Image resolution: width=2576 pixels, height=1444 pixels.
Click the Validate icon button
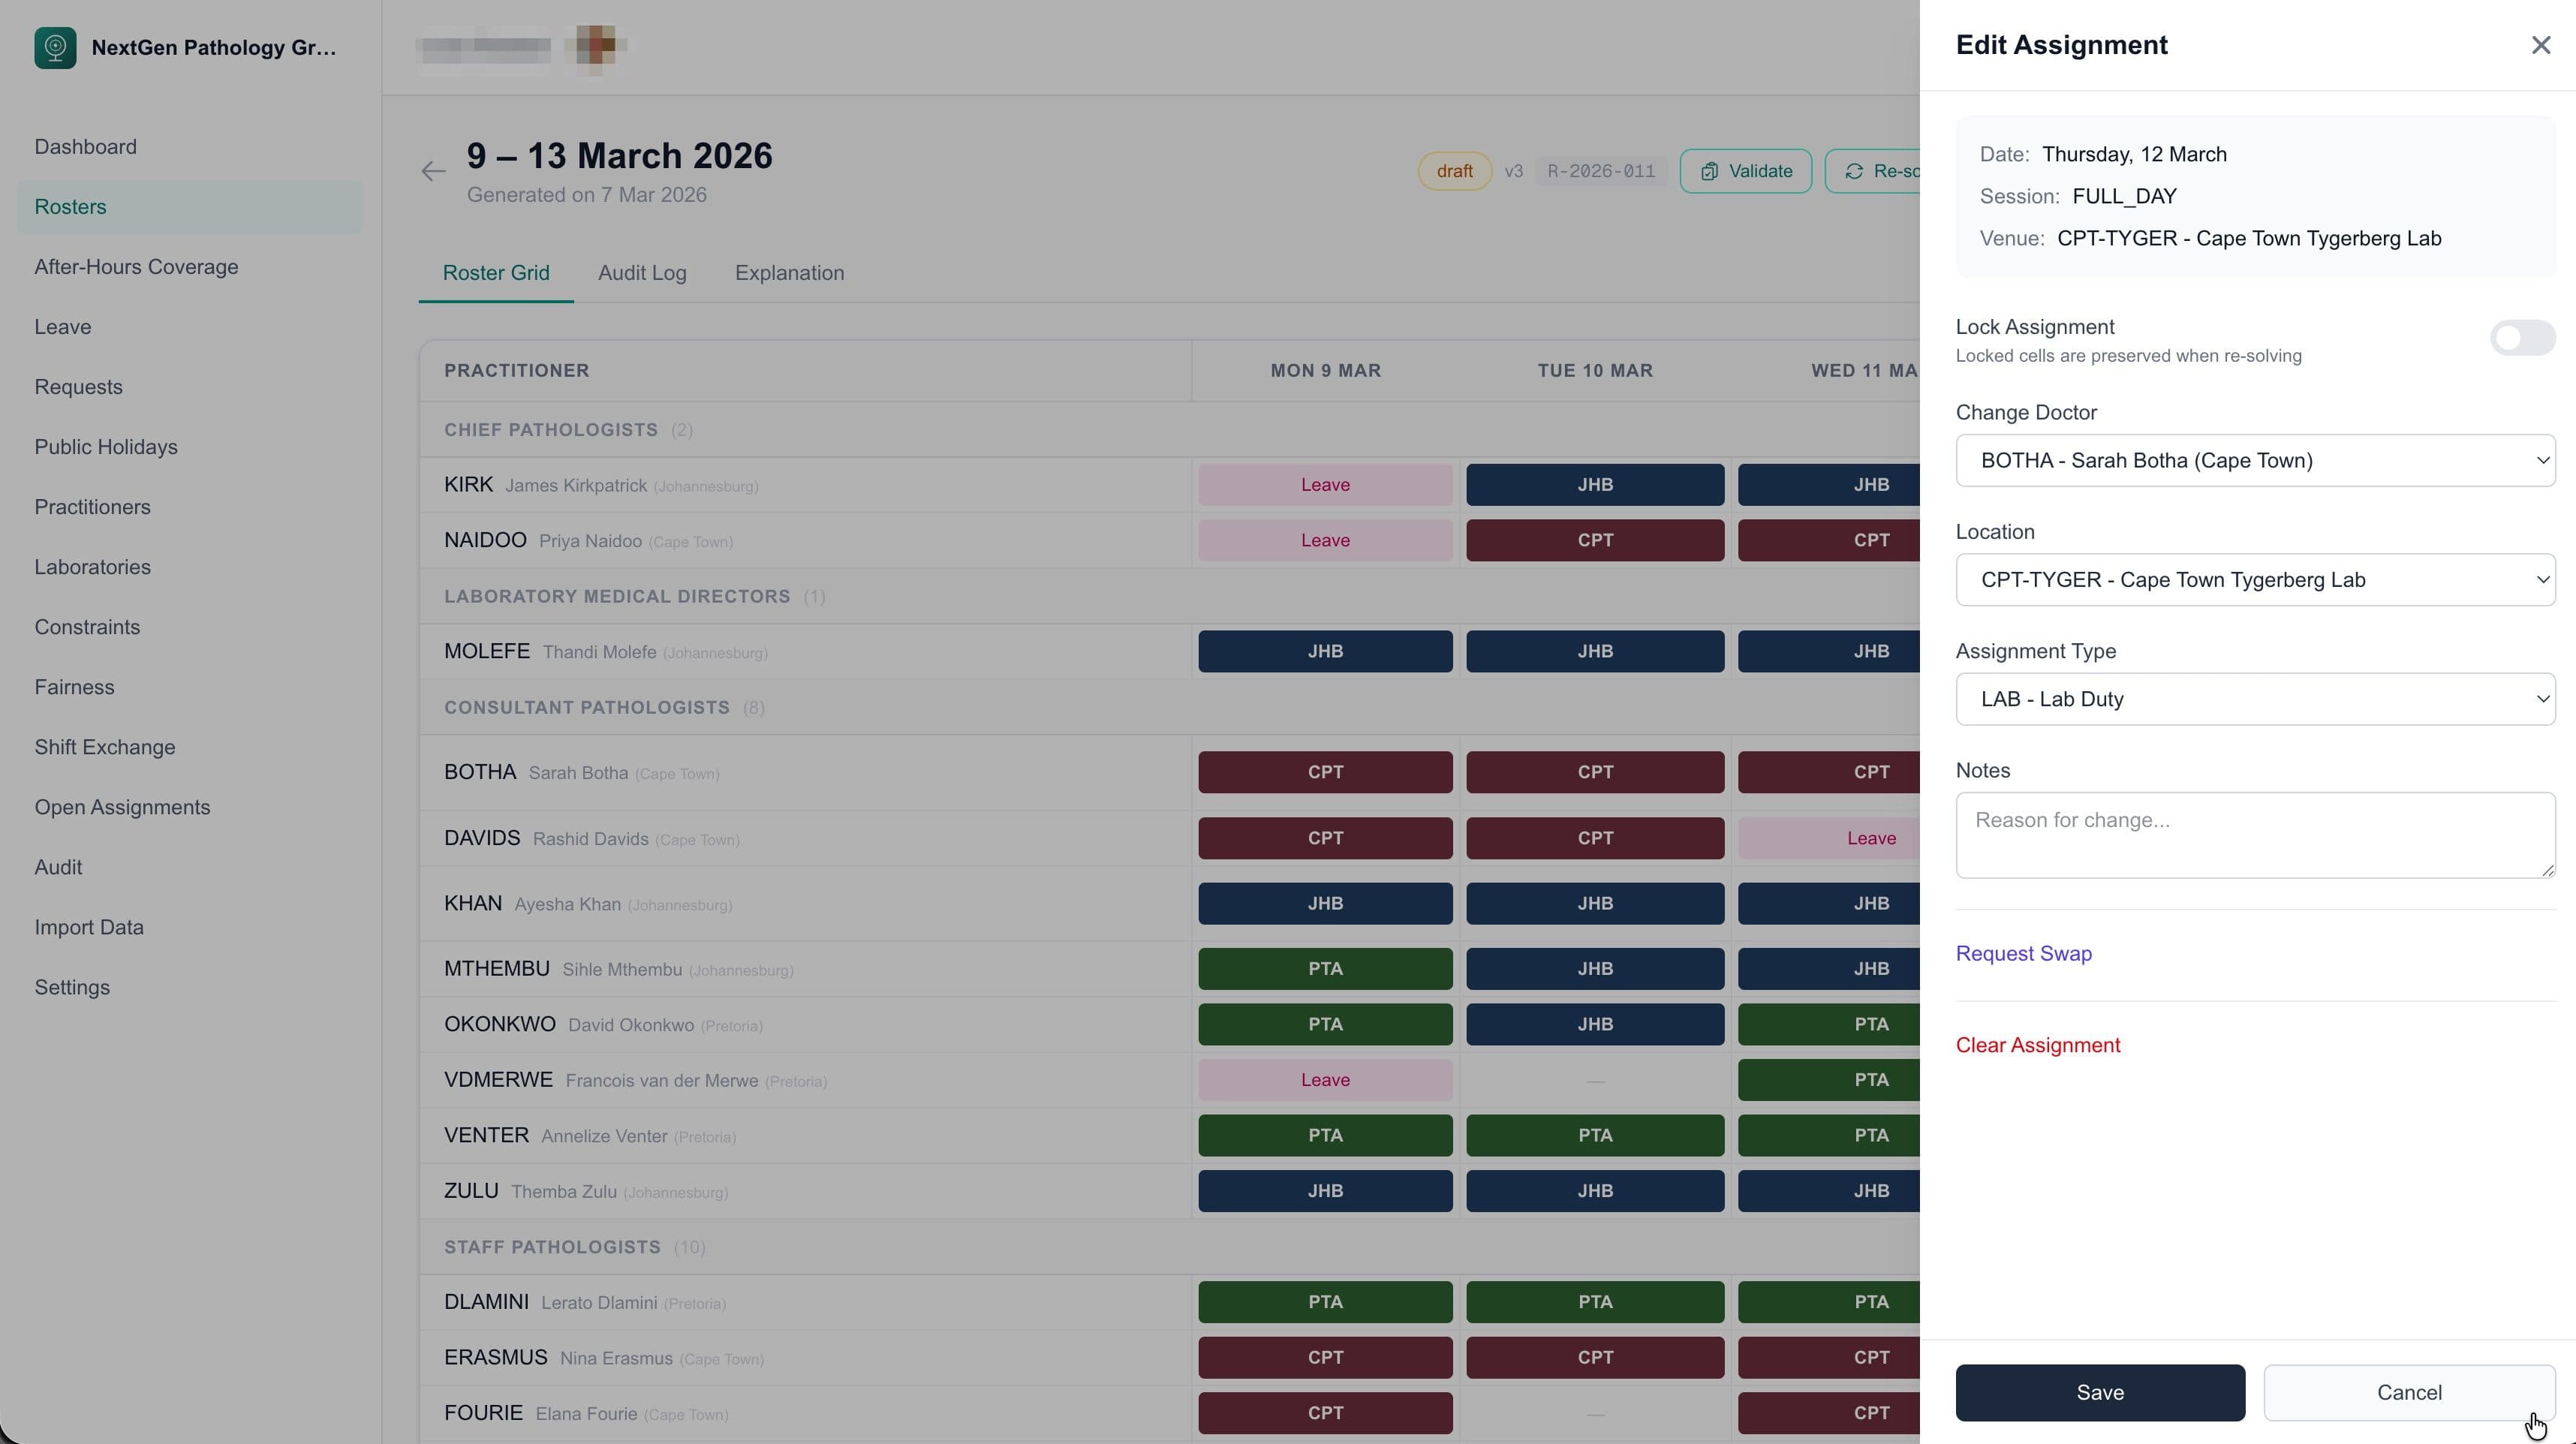point(1708,170)
